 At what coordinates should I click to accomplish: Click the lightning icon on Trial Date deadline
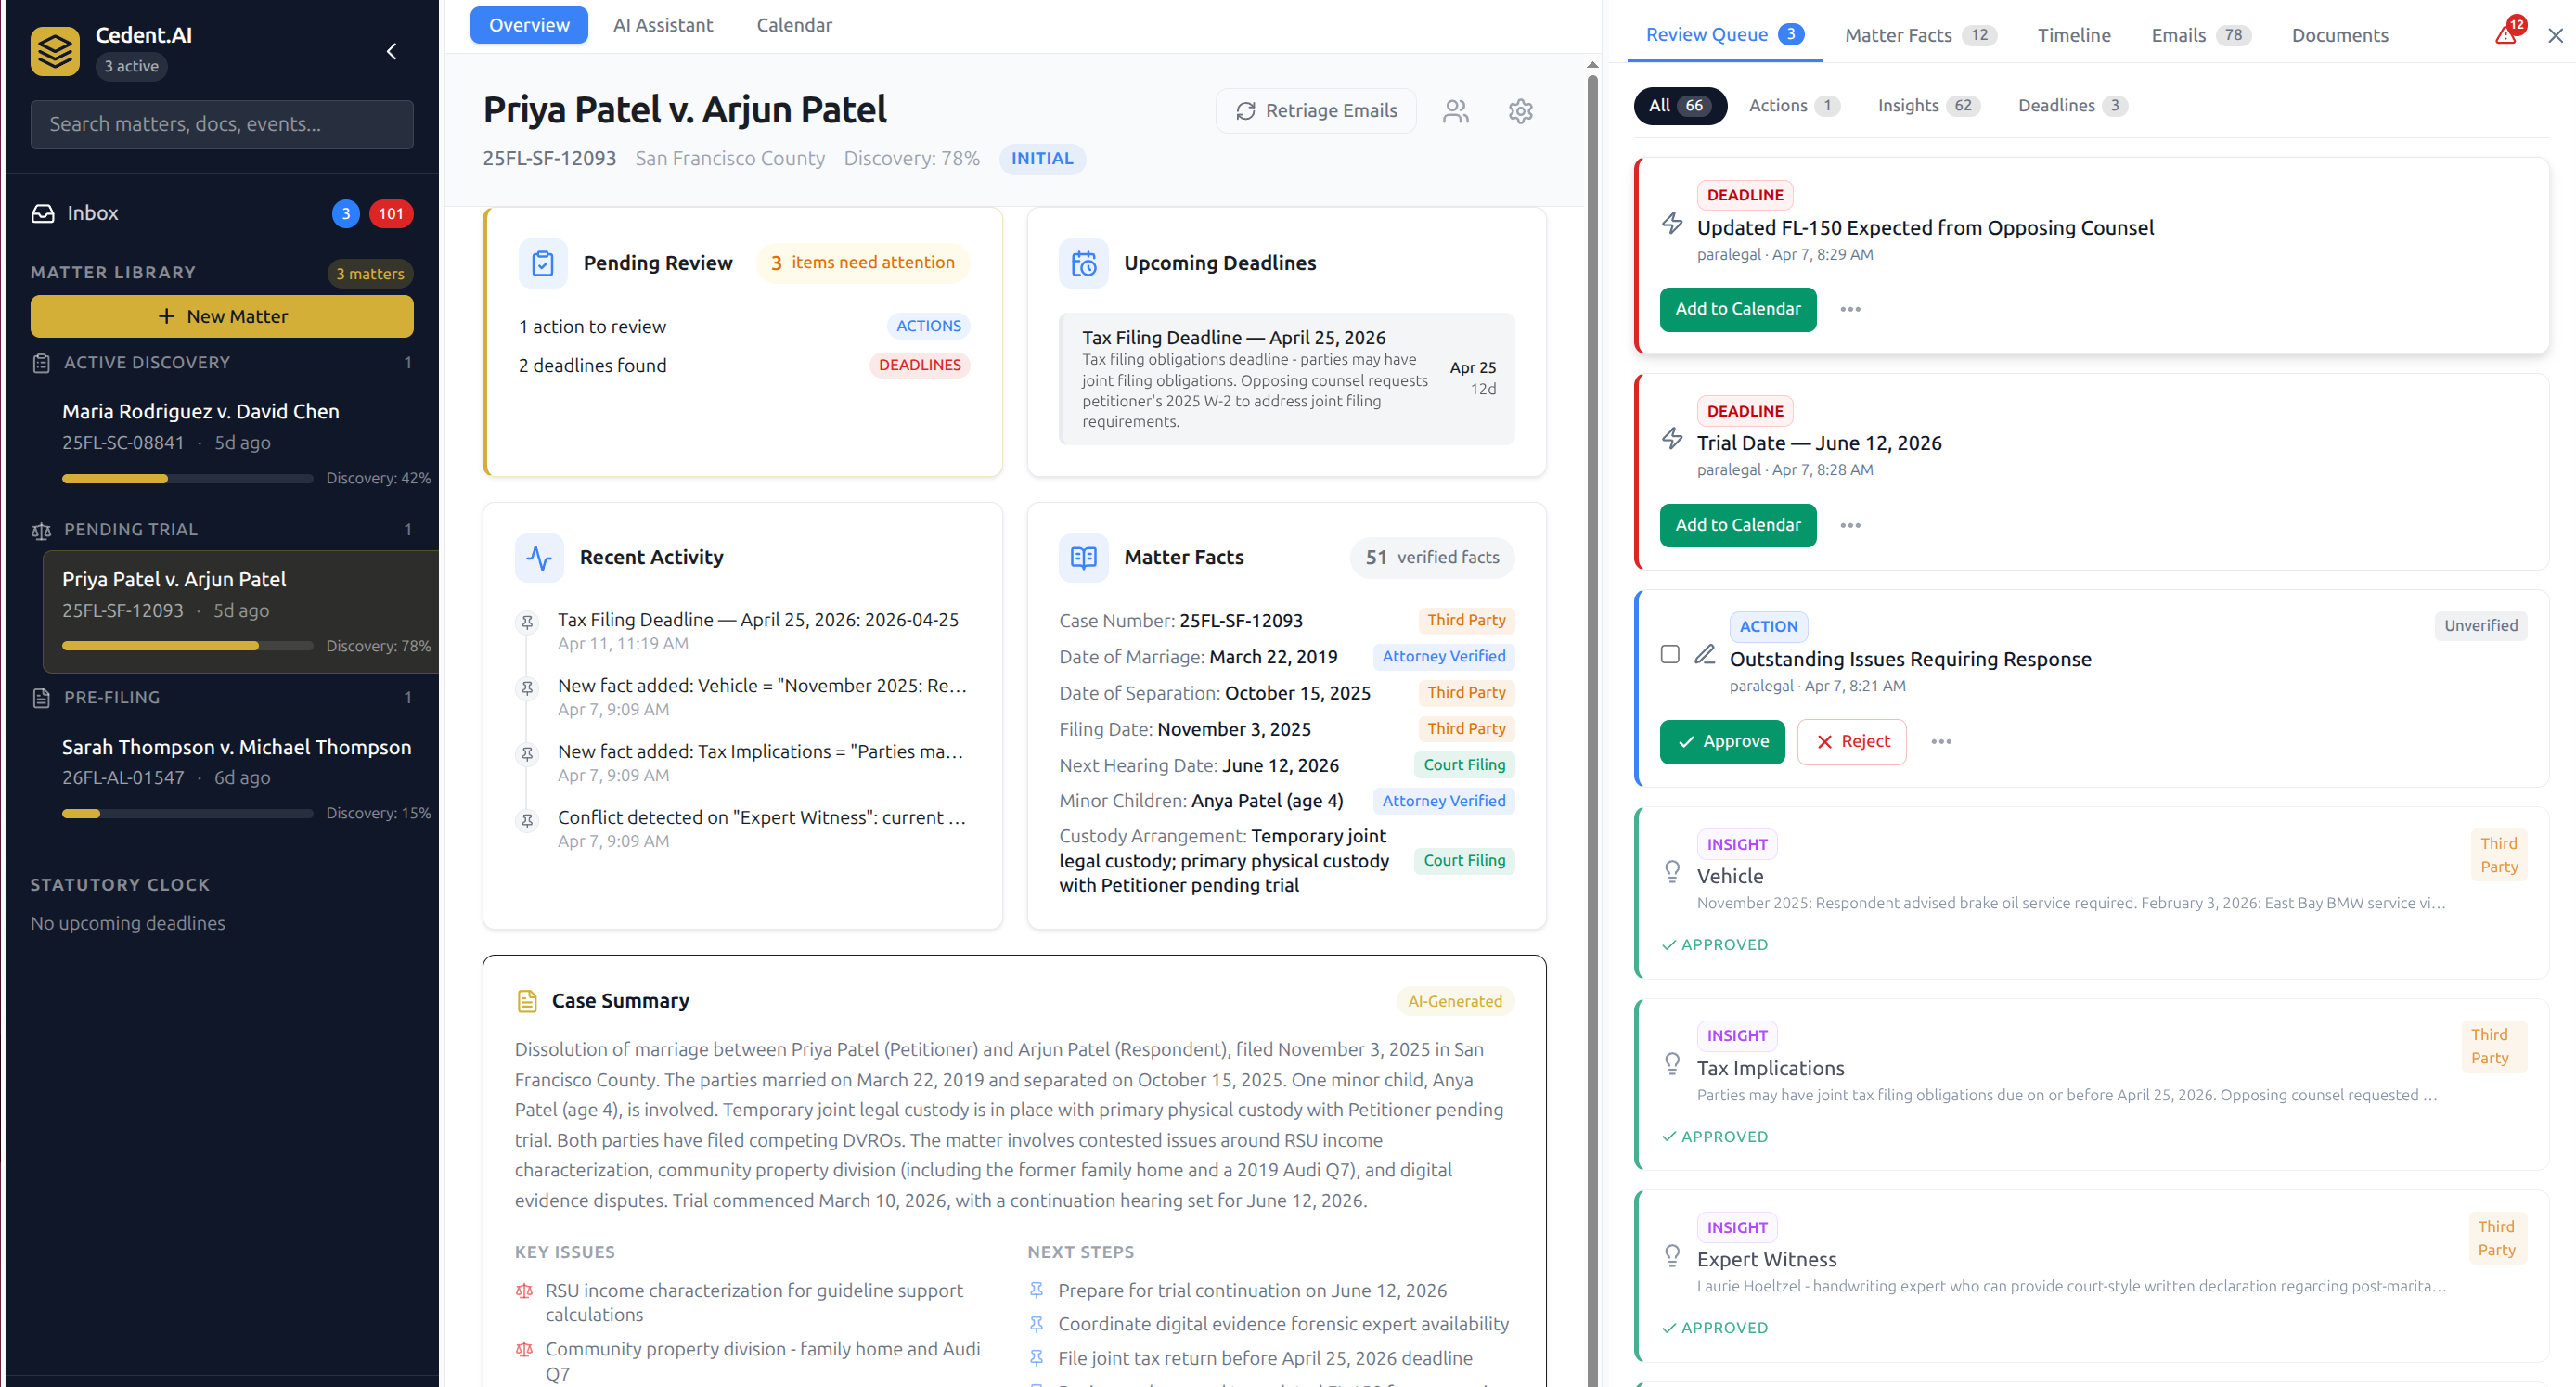tap(1671, 438)
